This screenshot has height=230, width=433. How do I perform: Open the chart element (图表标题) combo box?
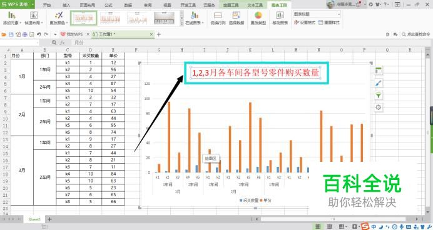pos(317,14)
